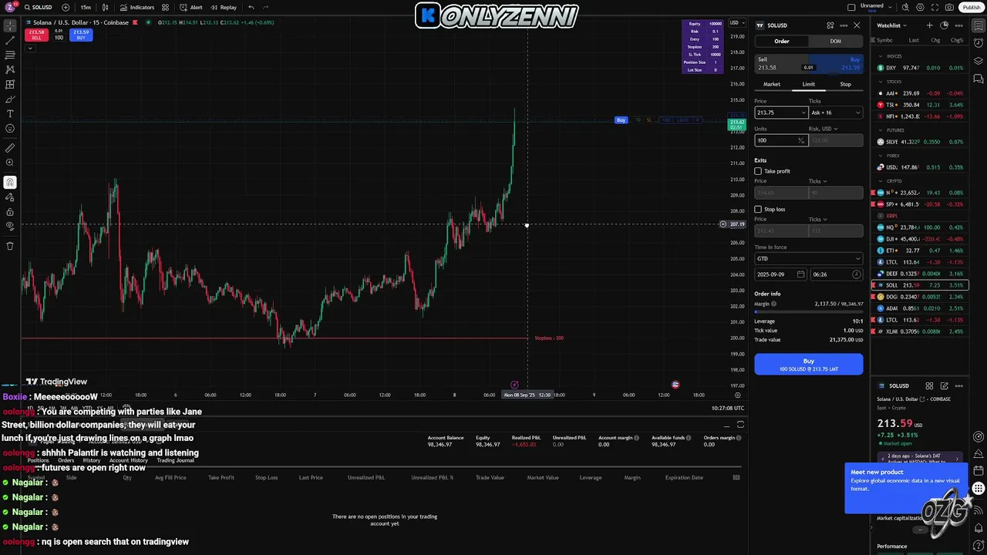This screenshot has width=987, height=555.
Task: Open the 15m timeframe selector
Action: 86,7
